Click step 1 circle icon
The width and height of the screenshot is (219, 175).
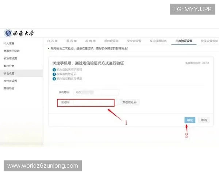coord(54,70)
